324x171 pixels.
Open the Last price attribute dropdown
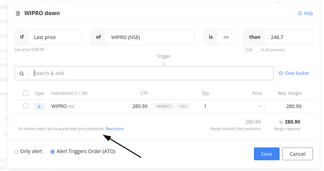pos(48,37)
